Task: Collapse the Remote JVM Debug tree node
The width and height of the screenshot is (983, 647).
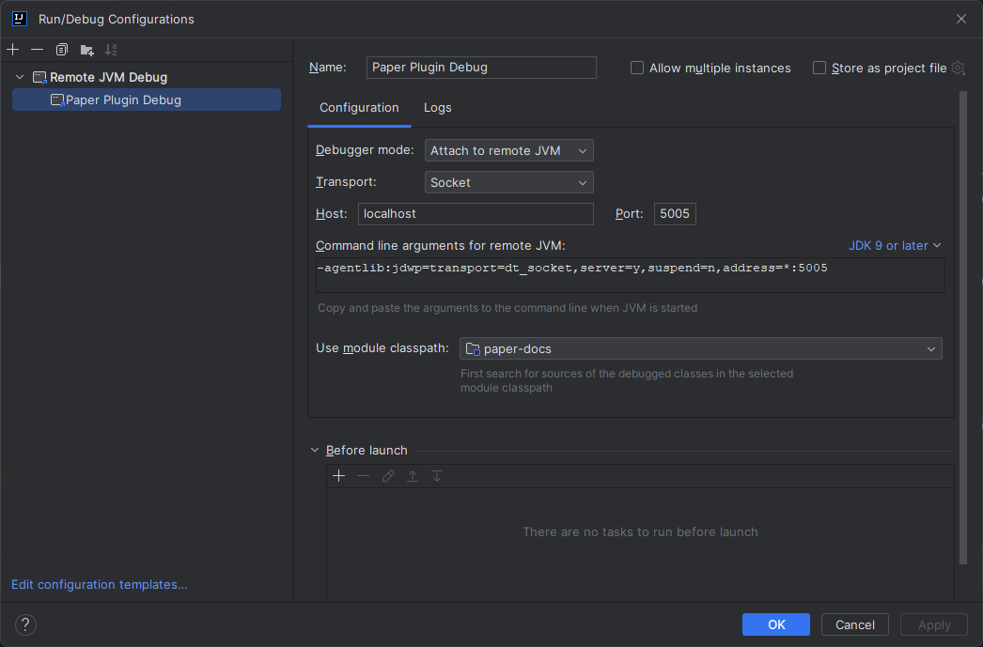Action: pyautogui.click(x=20, y=77)
